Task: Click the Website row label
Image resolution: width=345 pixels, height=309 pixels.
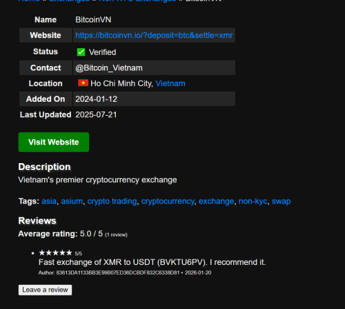Action: tap(46, 35)
